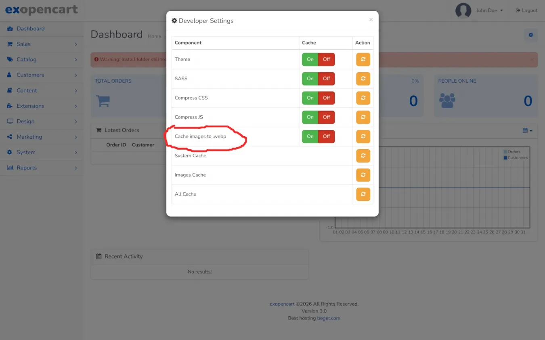Open the Dashboard menu item
Screen dimensions: 545x340
[31, 29]
